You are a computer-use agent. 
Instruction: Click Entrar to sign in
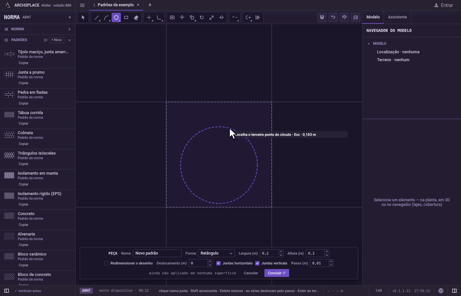444,5
